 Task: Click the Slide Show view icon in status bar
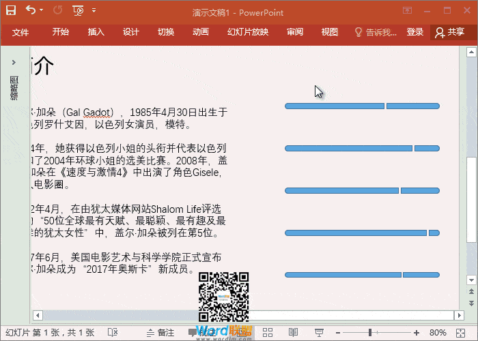pyautogui.click(x=318, y=332)
